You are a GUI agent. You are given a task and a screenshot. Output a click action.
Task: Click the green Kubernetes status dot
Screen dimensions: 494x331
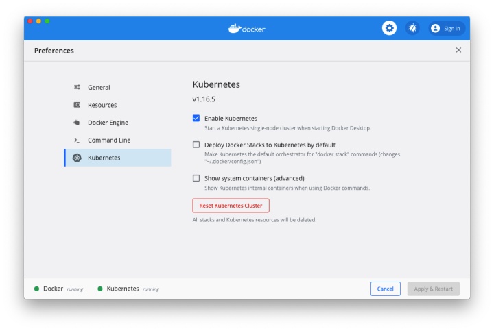100,289
